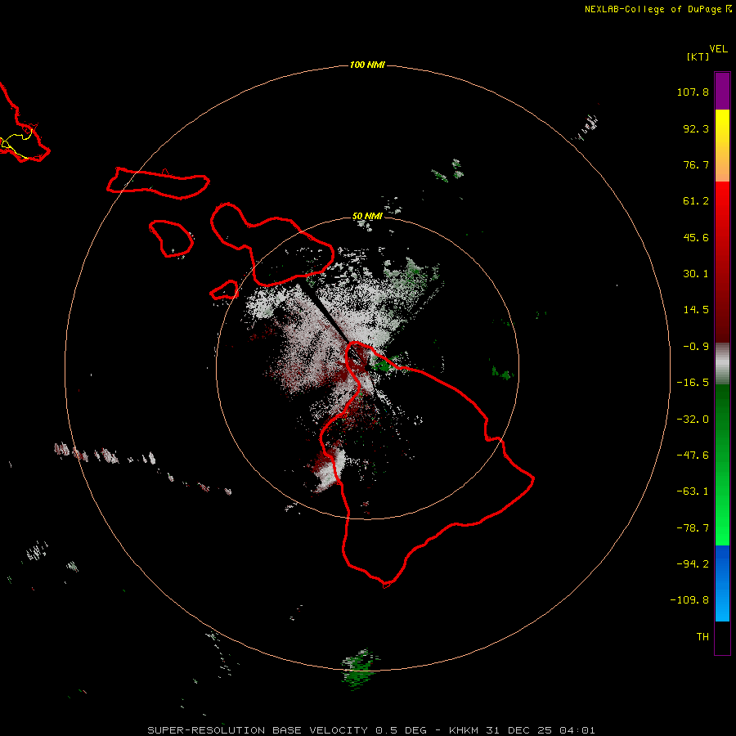
Task: Click the TH label on the legend
Action: pos(702,637)
